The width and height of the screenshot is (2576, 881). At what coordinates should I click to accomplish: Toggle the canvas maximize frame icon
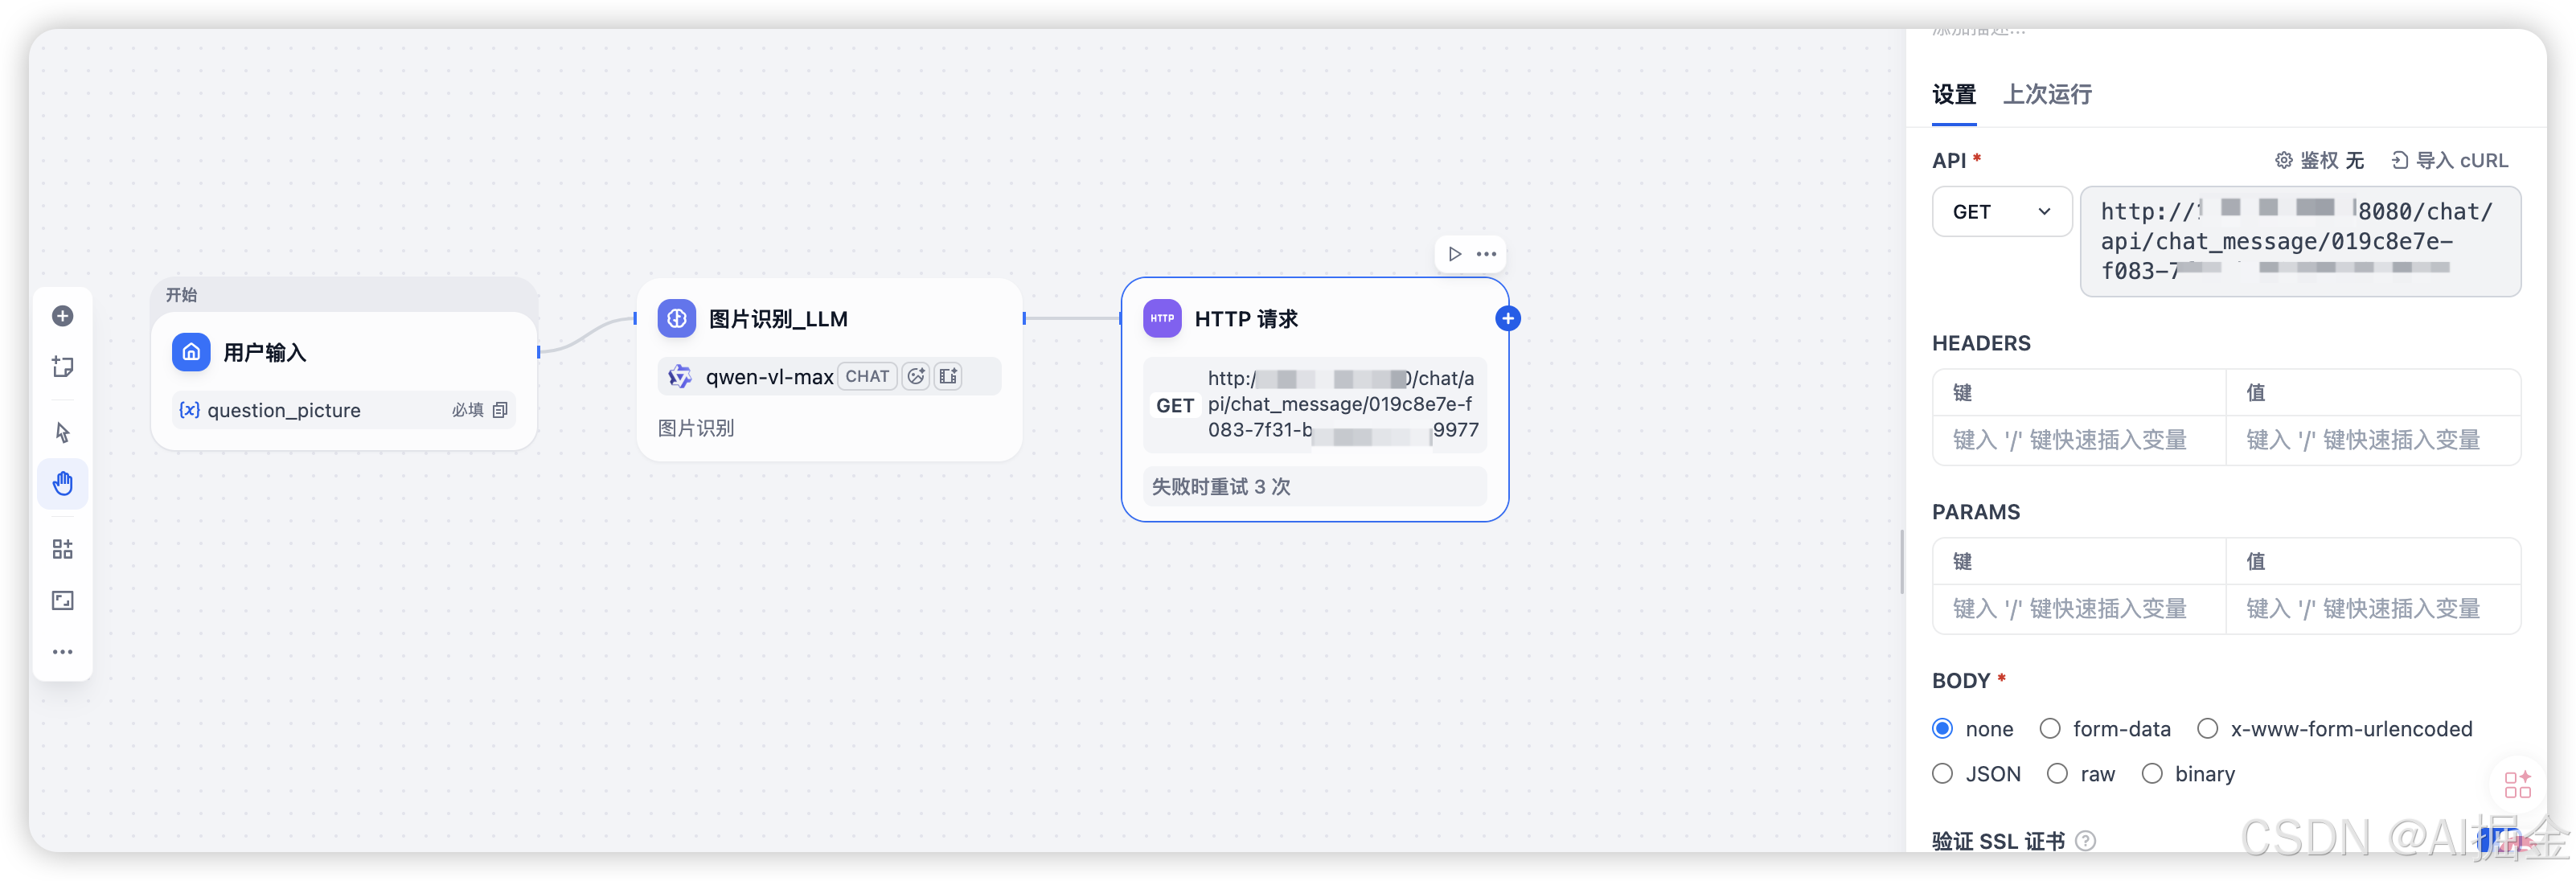pyautogui.click(x=62, y=600)
